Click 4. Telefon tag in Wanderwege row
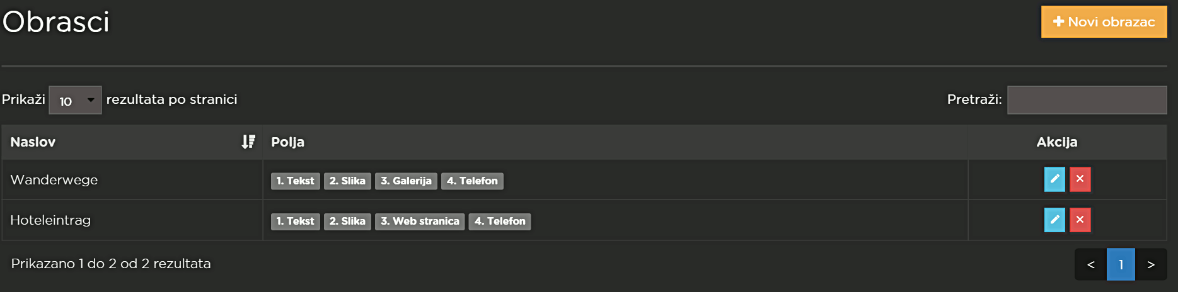The image size is (1178, 292). pyautogui.click(x=472, y=181)
